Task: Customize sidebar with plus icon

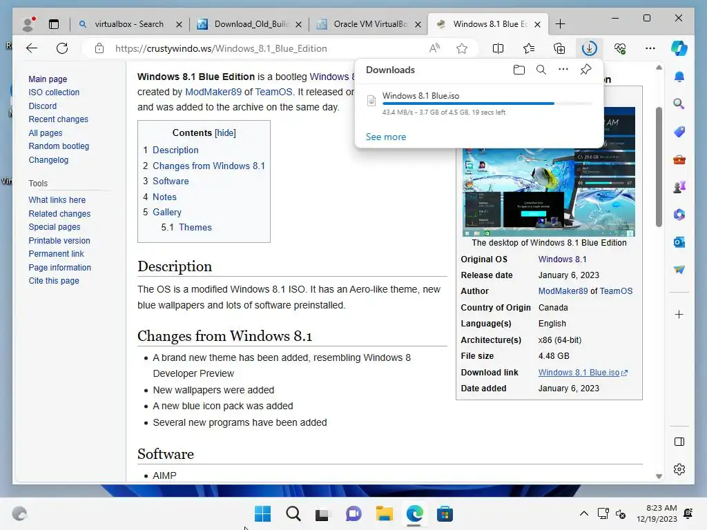Action: point(679,314)
